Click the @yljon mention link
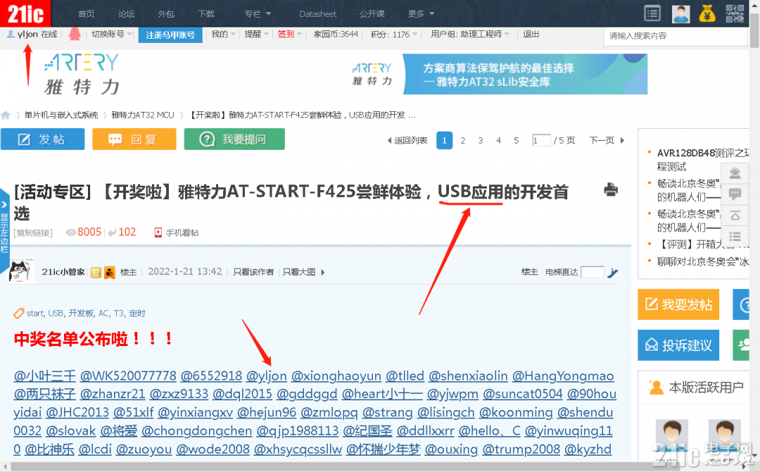This screenshot has width=760, height=472. click(x=266, y=376)
